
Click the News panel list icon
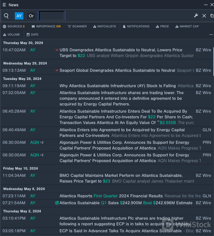4,5
